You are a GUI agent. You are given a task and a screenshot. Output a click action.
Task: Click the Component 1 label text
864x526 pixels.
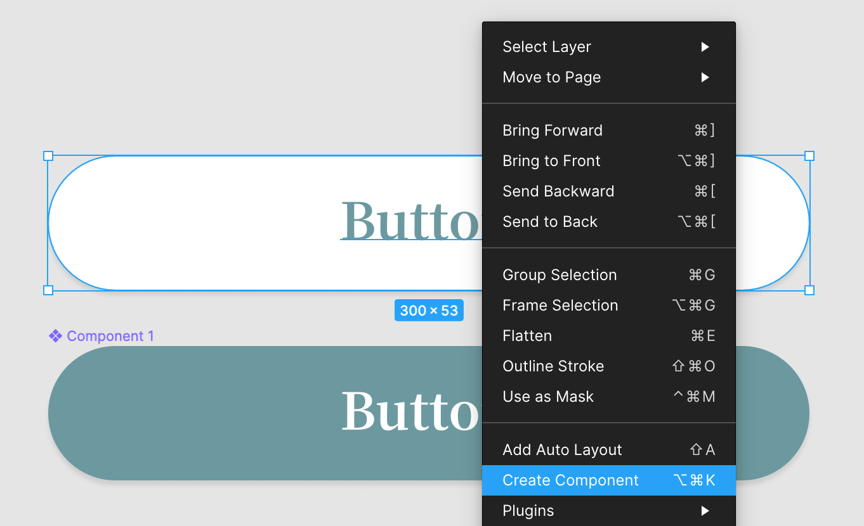coord(110,336)
